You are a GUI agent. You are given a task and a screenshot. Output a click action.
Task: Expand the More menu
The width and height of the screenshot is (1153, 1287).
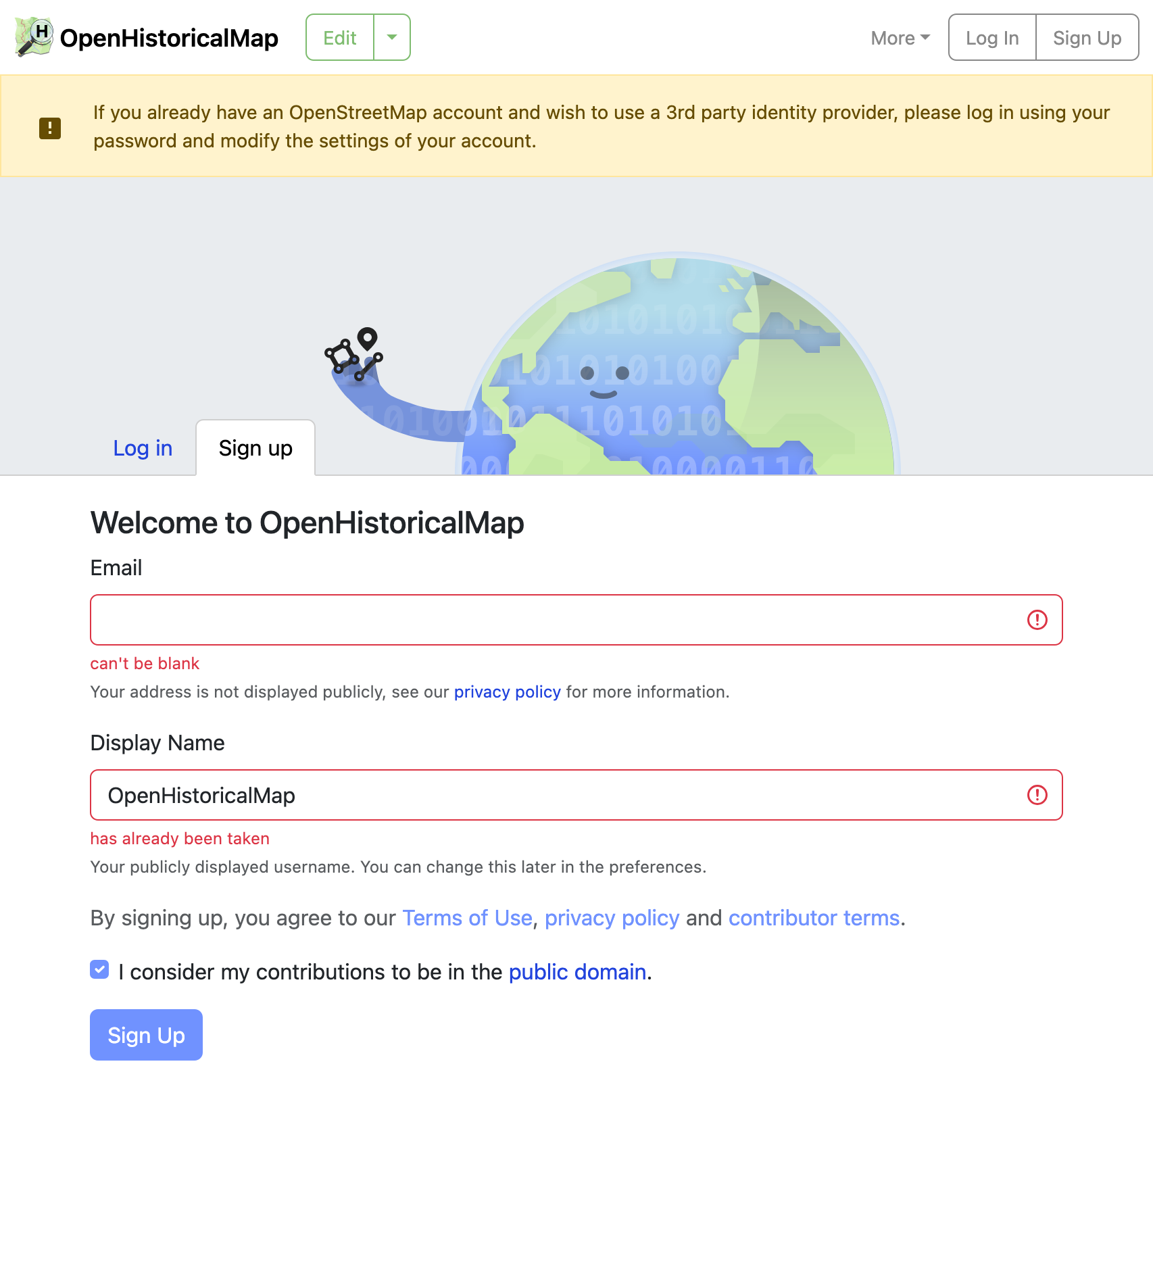(x=900, y=38)
